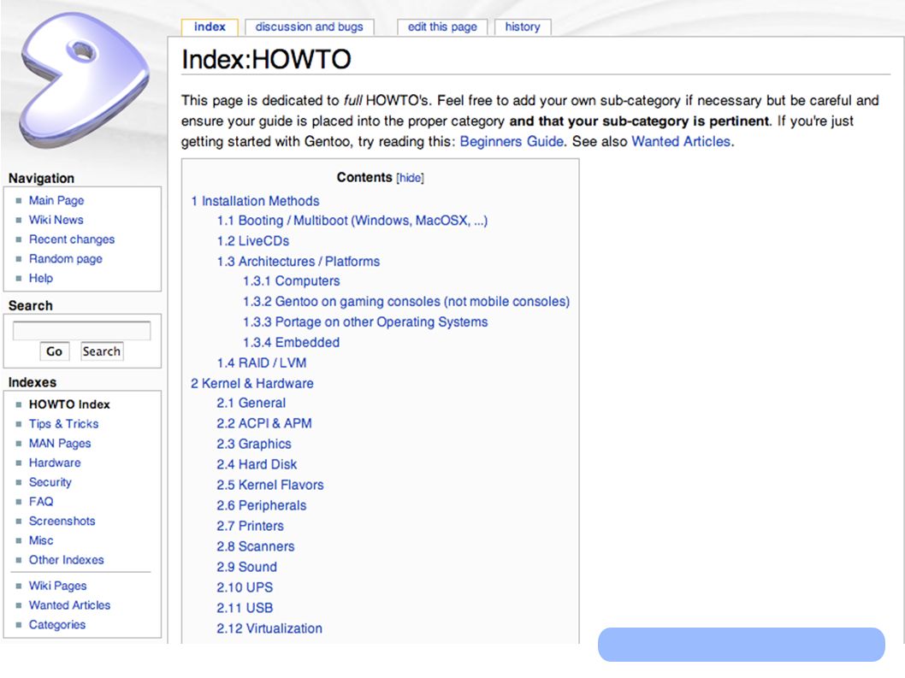Jump to 1 Installation Methods
Image resolution: width=905 pixels, height=678 pixels.
click(255, 201)
